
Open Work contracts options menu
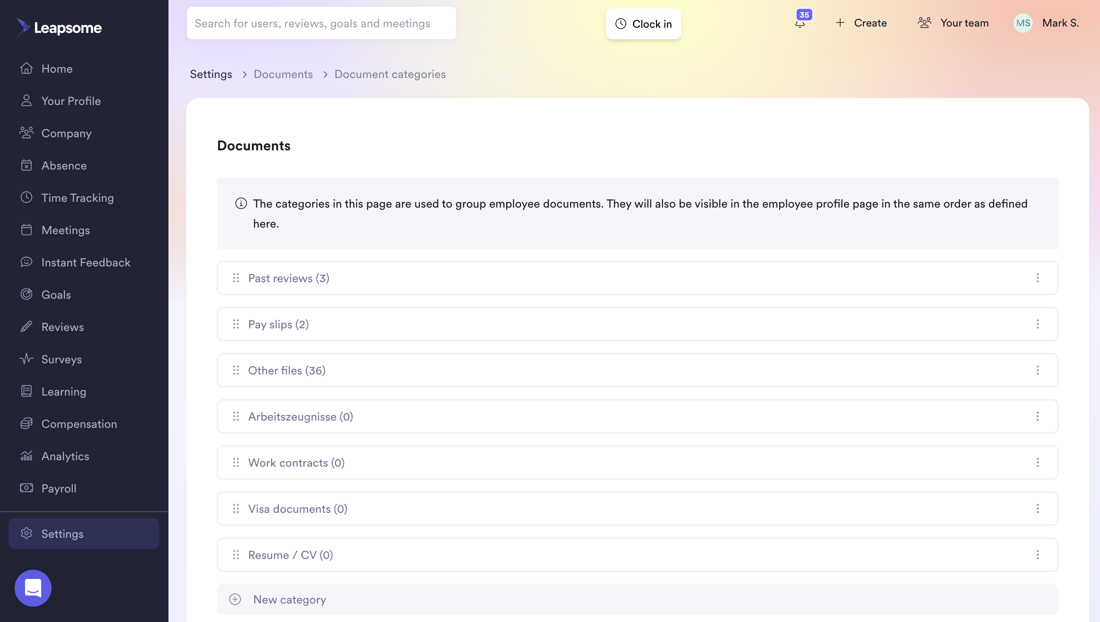click(1038, 462)
